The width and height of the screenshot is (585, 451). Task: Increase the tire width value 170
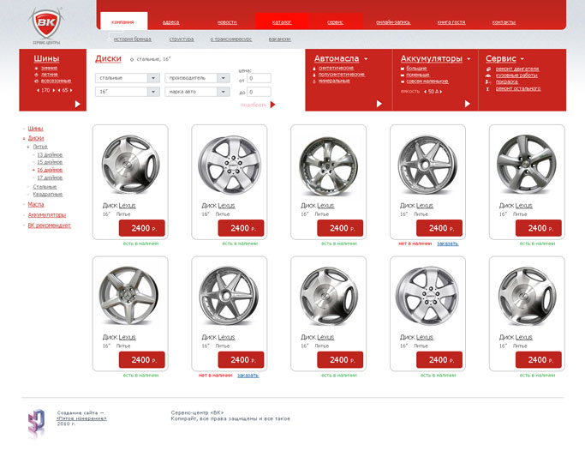tap(53, 90)
